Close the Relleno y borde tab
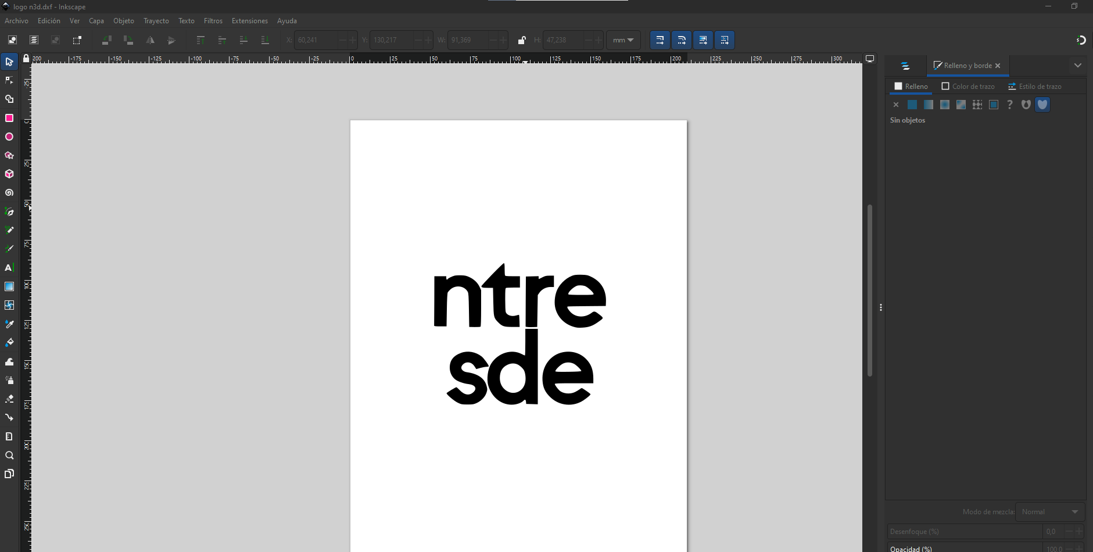This screenshot has width=1093, height=552. [x=998, y=66]
